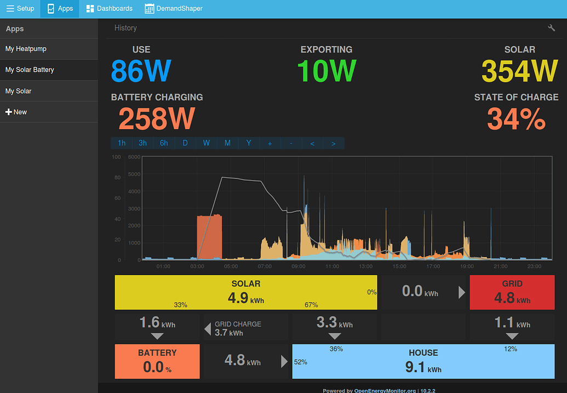Create an app with the New plus icon

point(8,112)
